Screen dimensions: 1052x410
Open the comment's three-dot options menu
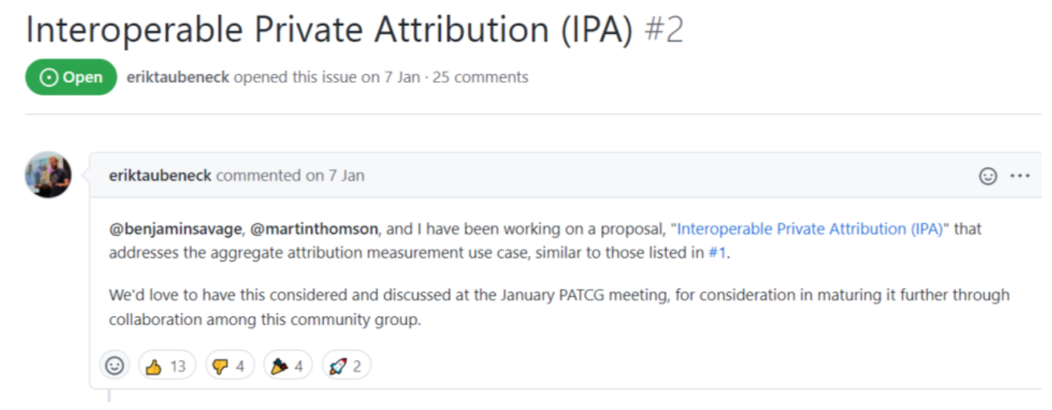1020,176
